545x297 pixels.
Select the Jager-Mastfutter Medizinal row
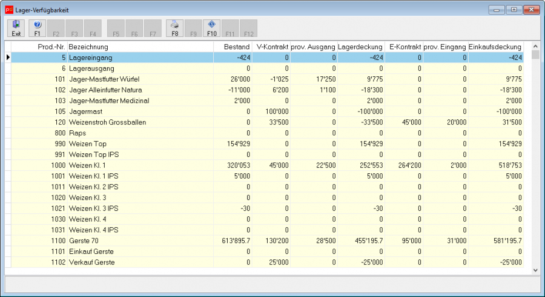pos(267,101)
